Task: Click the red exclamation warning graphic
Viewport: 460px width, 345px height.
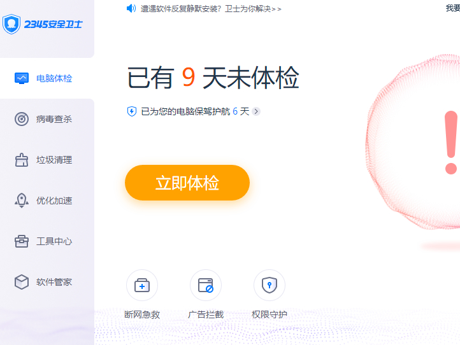Action: (x=451, y=143)
